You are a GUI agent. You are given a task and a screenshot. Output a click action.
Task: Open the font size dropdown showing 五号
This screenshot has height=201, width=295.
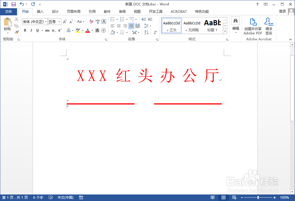59,21
